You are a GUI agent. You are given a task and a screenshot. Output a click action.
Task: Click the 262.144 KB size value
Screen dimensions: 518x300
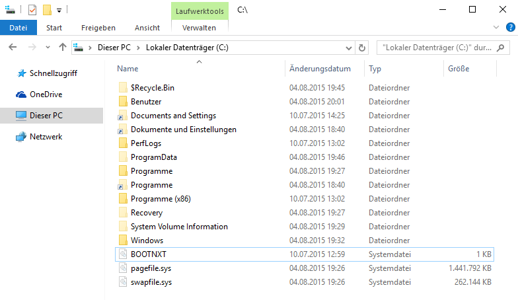[473, 282]
